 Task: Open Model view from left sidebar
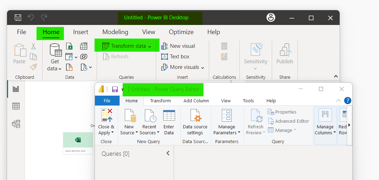16,124
